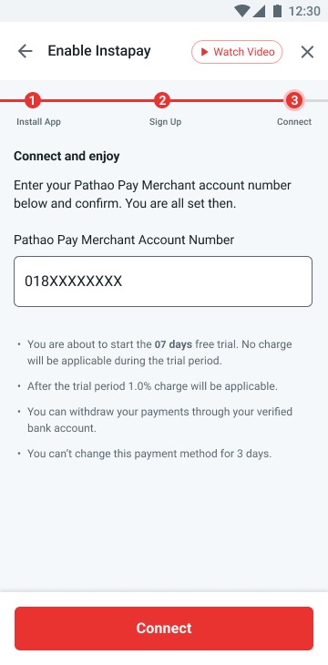The width and height of the screenshot is (328, 665).
Task: Check the cellular signal icon
Action: [259, 11]
